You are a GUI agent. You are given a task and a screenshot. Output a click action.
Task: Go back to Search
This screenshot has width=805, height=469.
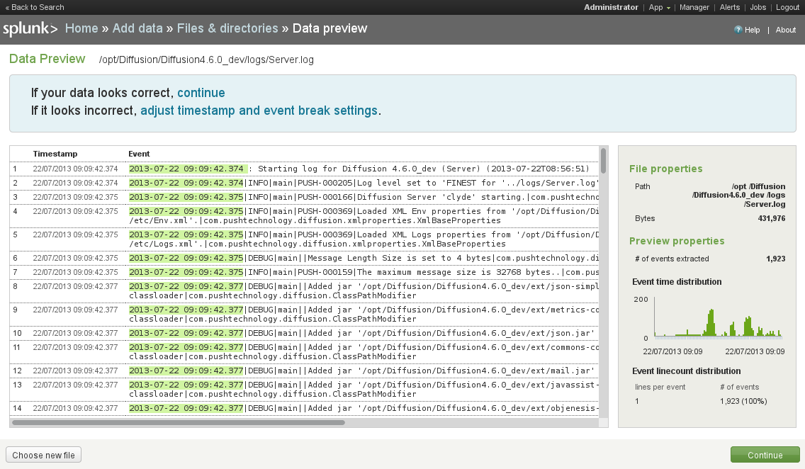35,7
